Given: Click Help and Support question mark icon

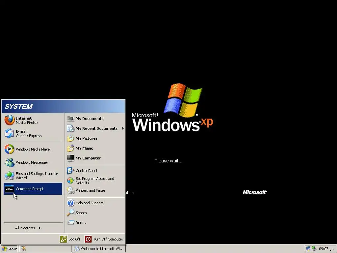Looking at the screenshot, I should pyautogui.click(x=70, y=203).
